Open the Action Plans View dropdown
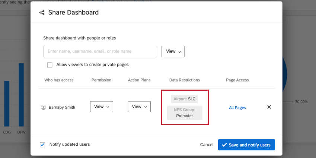Screen dimensions: 316x158 coord(139,107)
